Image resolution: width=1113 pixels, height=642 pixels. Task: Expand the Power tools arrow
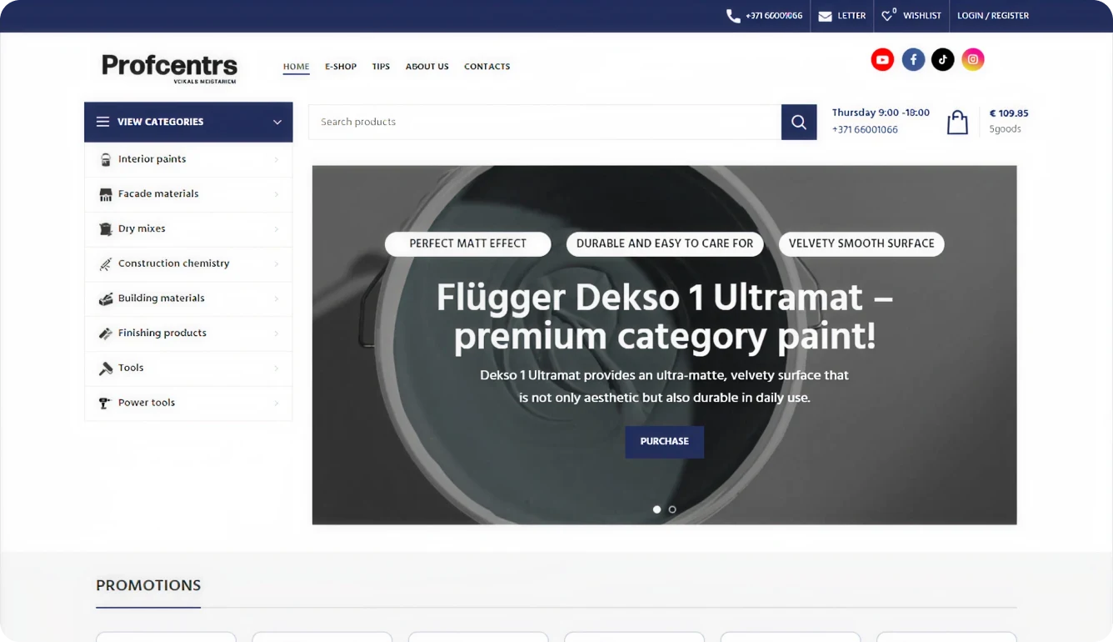point(277,403)
